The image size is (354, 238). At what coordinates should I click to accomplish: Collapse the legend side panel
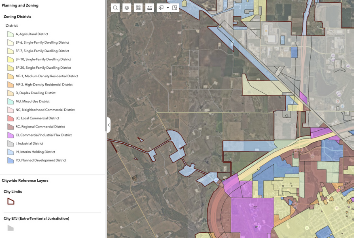[108, 125]
